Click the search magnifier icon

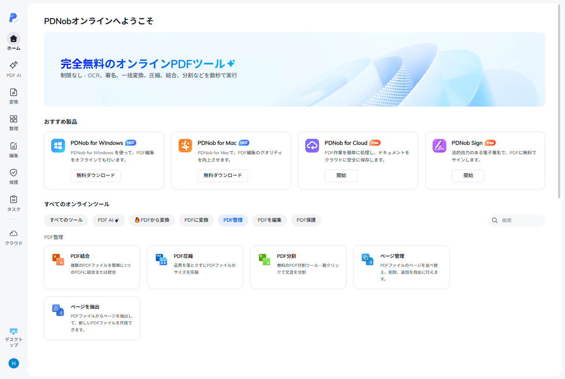click(x=495, y=220)
